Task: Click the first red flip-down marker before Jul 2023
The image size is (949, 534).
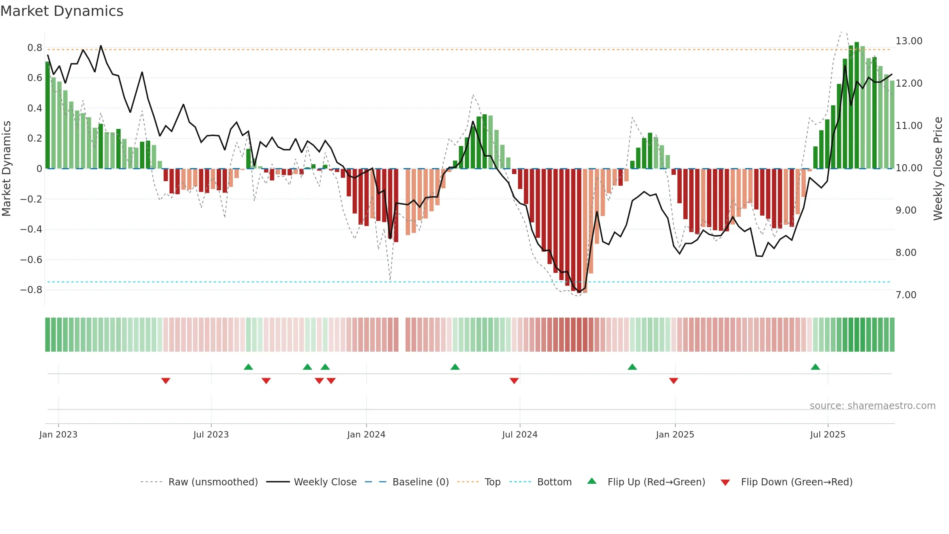Action: (x=166, y=381)
